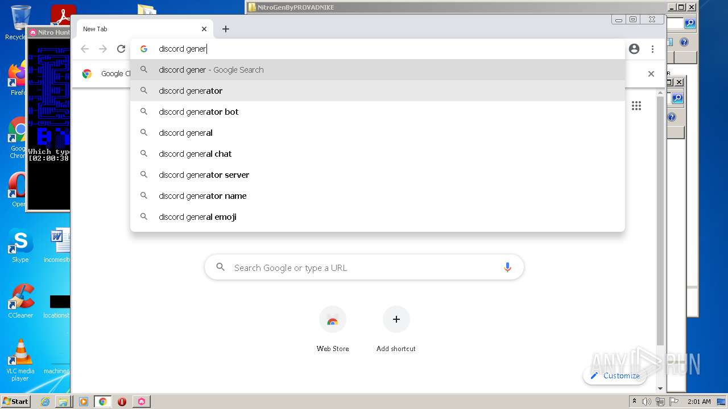Viewport: 728px width, 409px height.
Task: Click the address bar text 'discord gener'
Action: coord(182,49)
